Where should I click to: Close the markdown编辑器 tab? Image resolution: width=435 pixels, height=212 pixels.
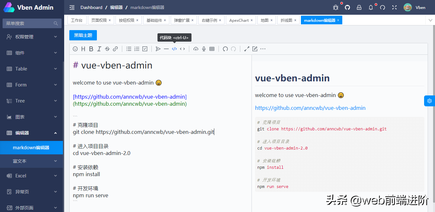click(x=338, y=20)
